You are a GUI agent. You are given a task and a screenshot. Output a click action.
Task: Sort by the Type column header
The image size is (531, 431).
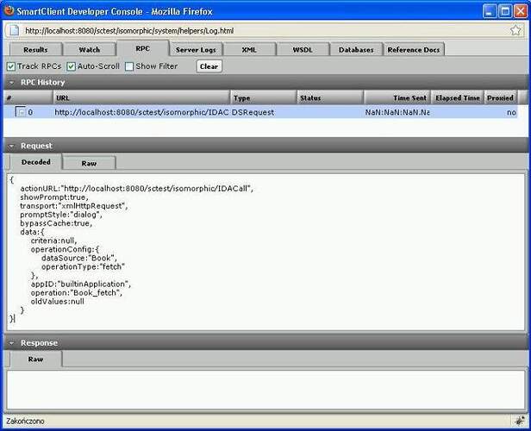[x=264, y=98]
